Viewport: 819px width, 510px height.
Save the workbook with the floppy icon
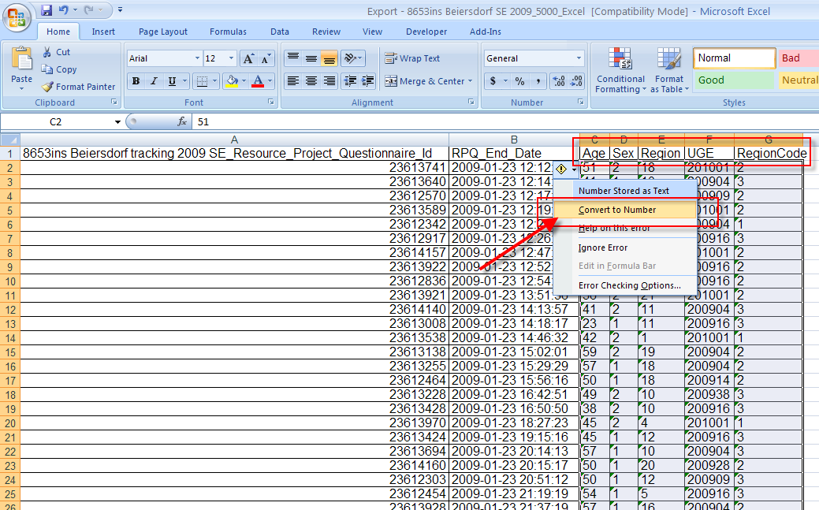(47, 10)
